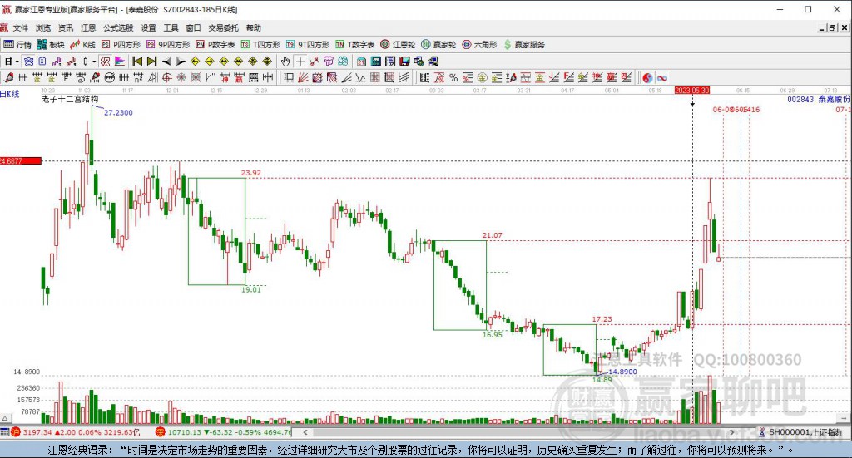The height and width of the screenshot is (458, 852).
Task: Click the 23.92 level label
Action: (x=251, y=173)
